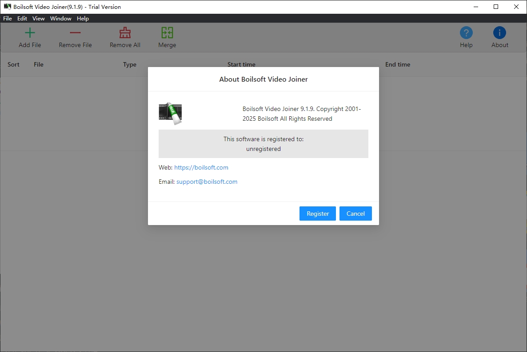This screenshot has width=527, height=352.
Task: Open the Edit menu
Action: click(22, 19)
